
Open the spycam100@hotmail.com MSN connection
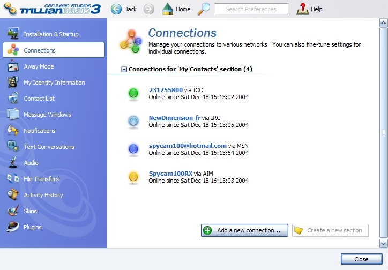coord(188,146)
